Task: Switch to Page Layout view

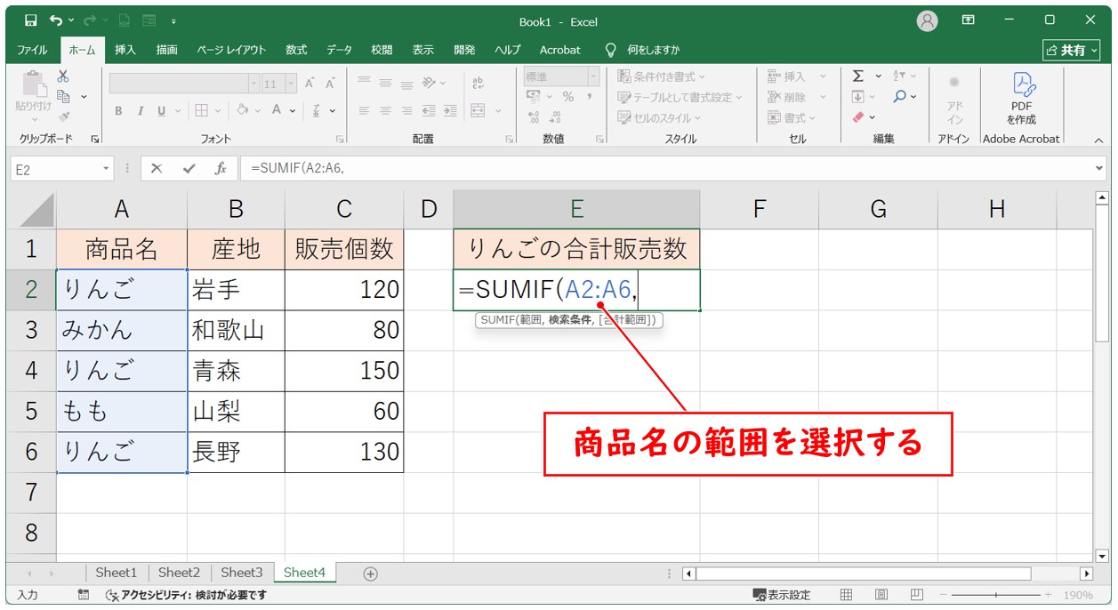Action: pyautogui.click(x=881, y=595)
